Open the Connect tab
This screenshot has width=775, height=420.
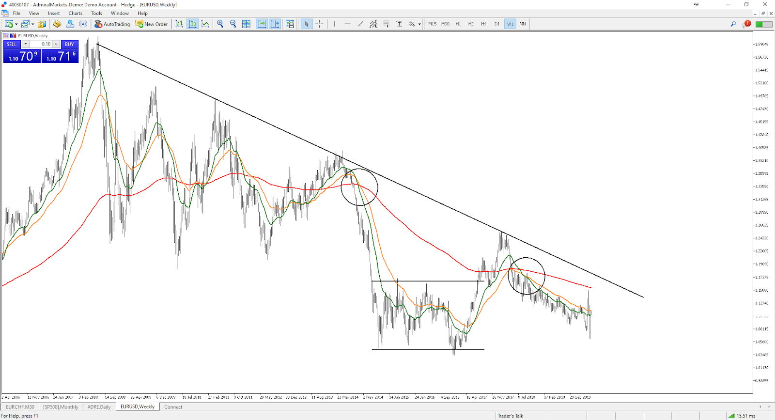173,407
